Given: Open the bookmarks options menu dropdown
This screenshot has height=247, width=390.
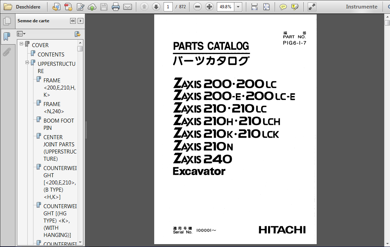Looking at the screenshot, I should pyautogui.click(x=21, y=34).
